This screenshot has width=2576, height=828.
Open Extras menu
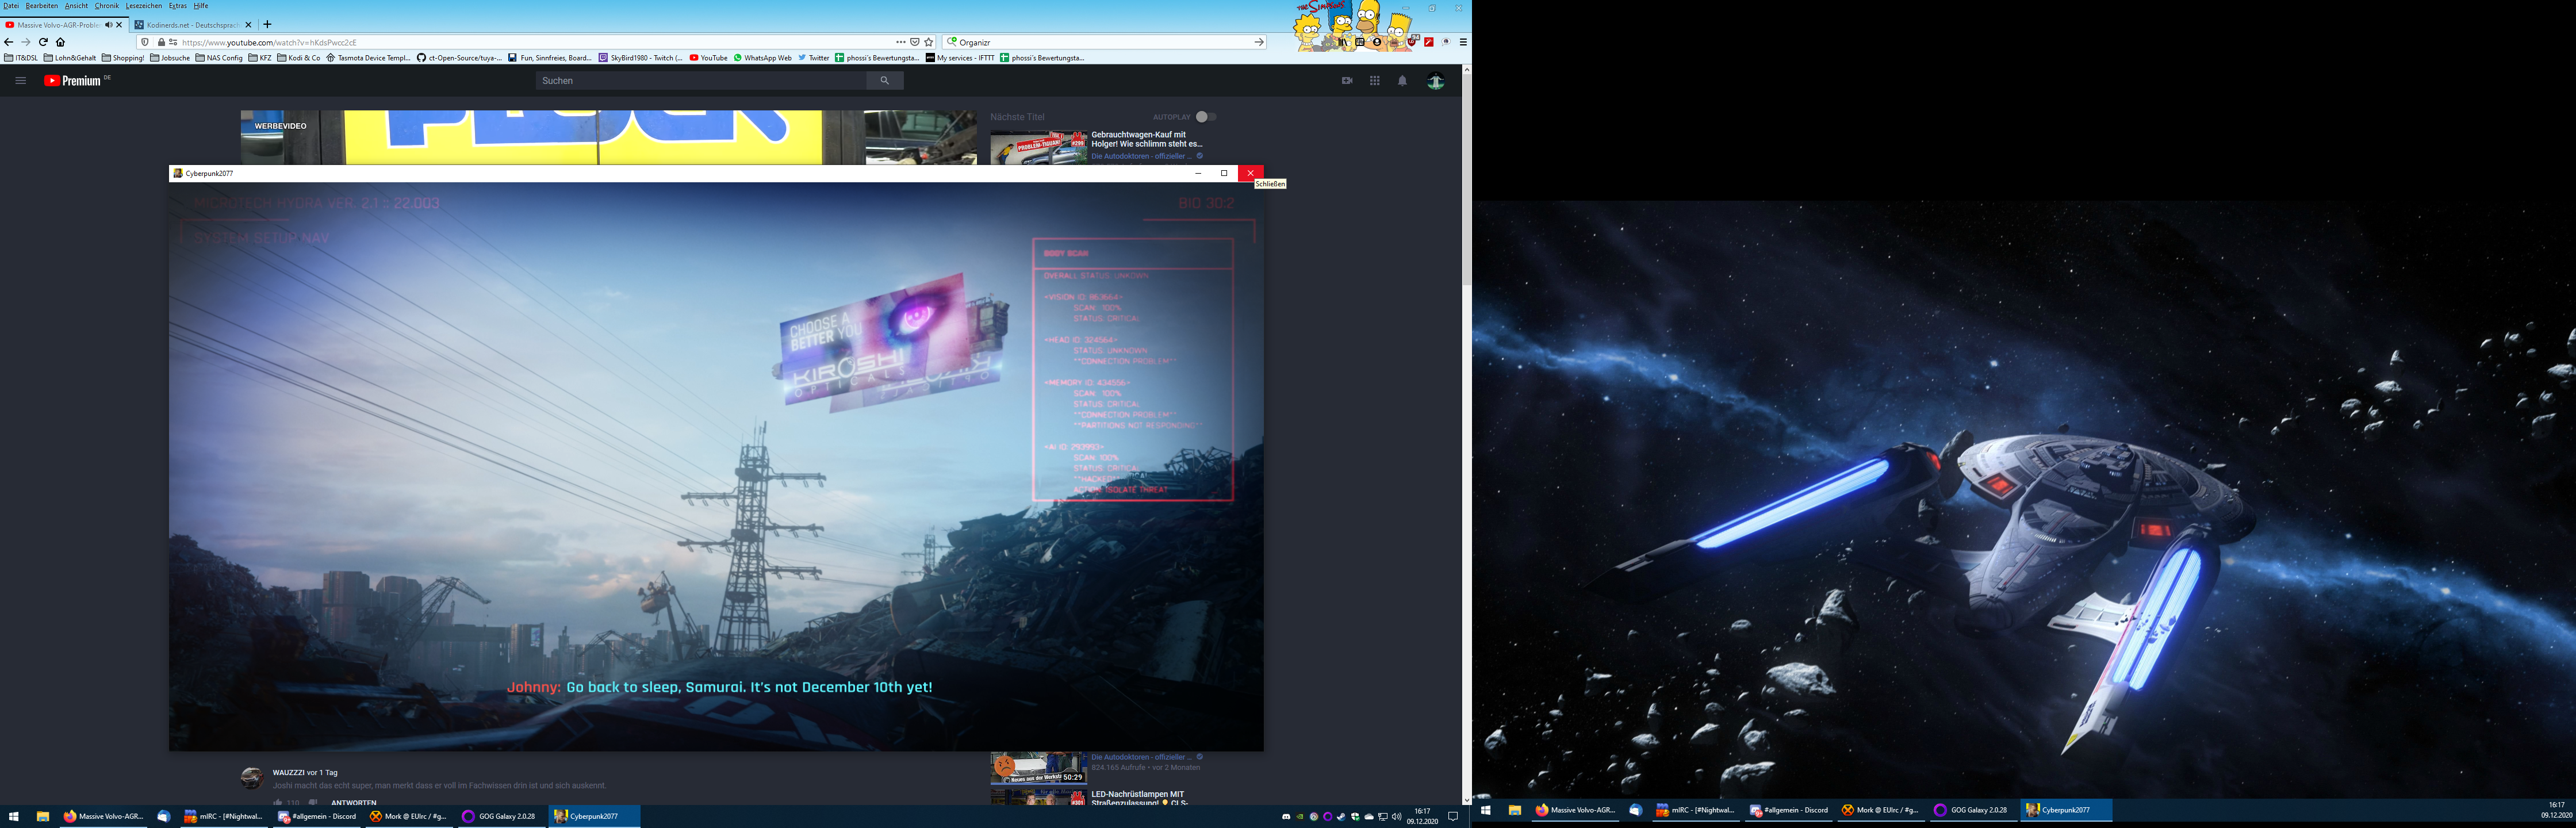(178, 6)
